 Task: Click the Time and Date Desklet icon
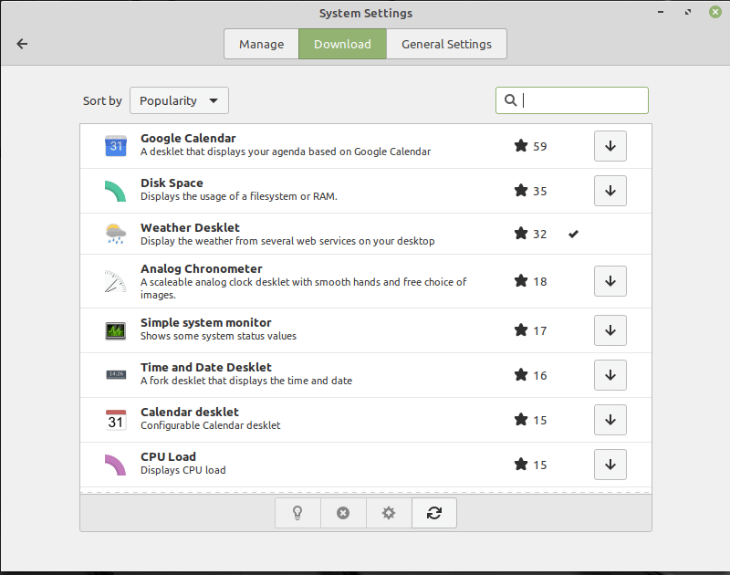tap(115, 375)
